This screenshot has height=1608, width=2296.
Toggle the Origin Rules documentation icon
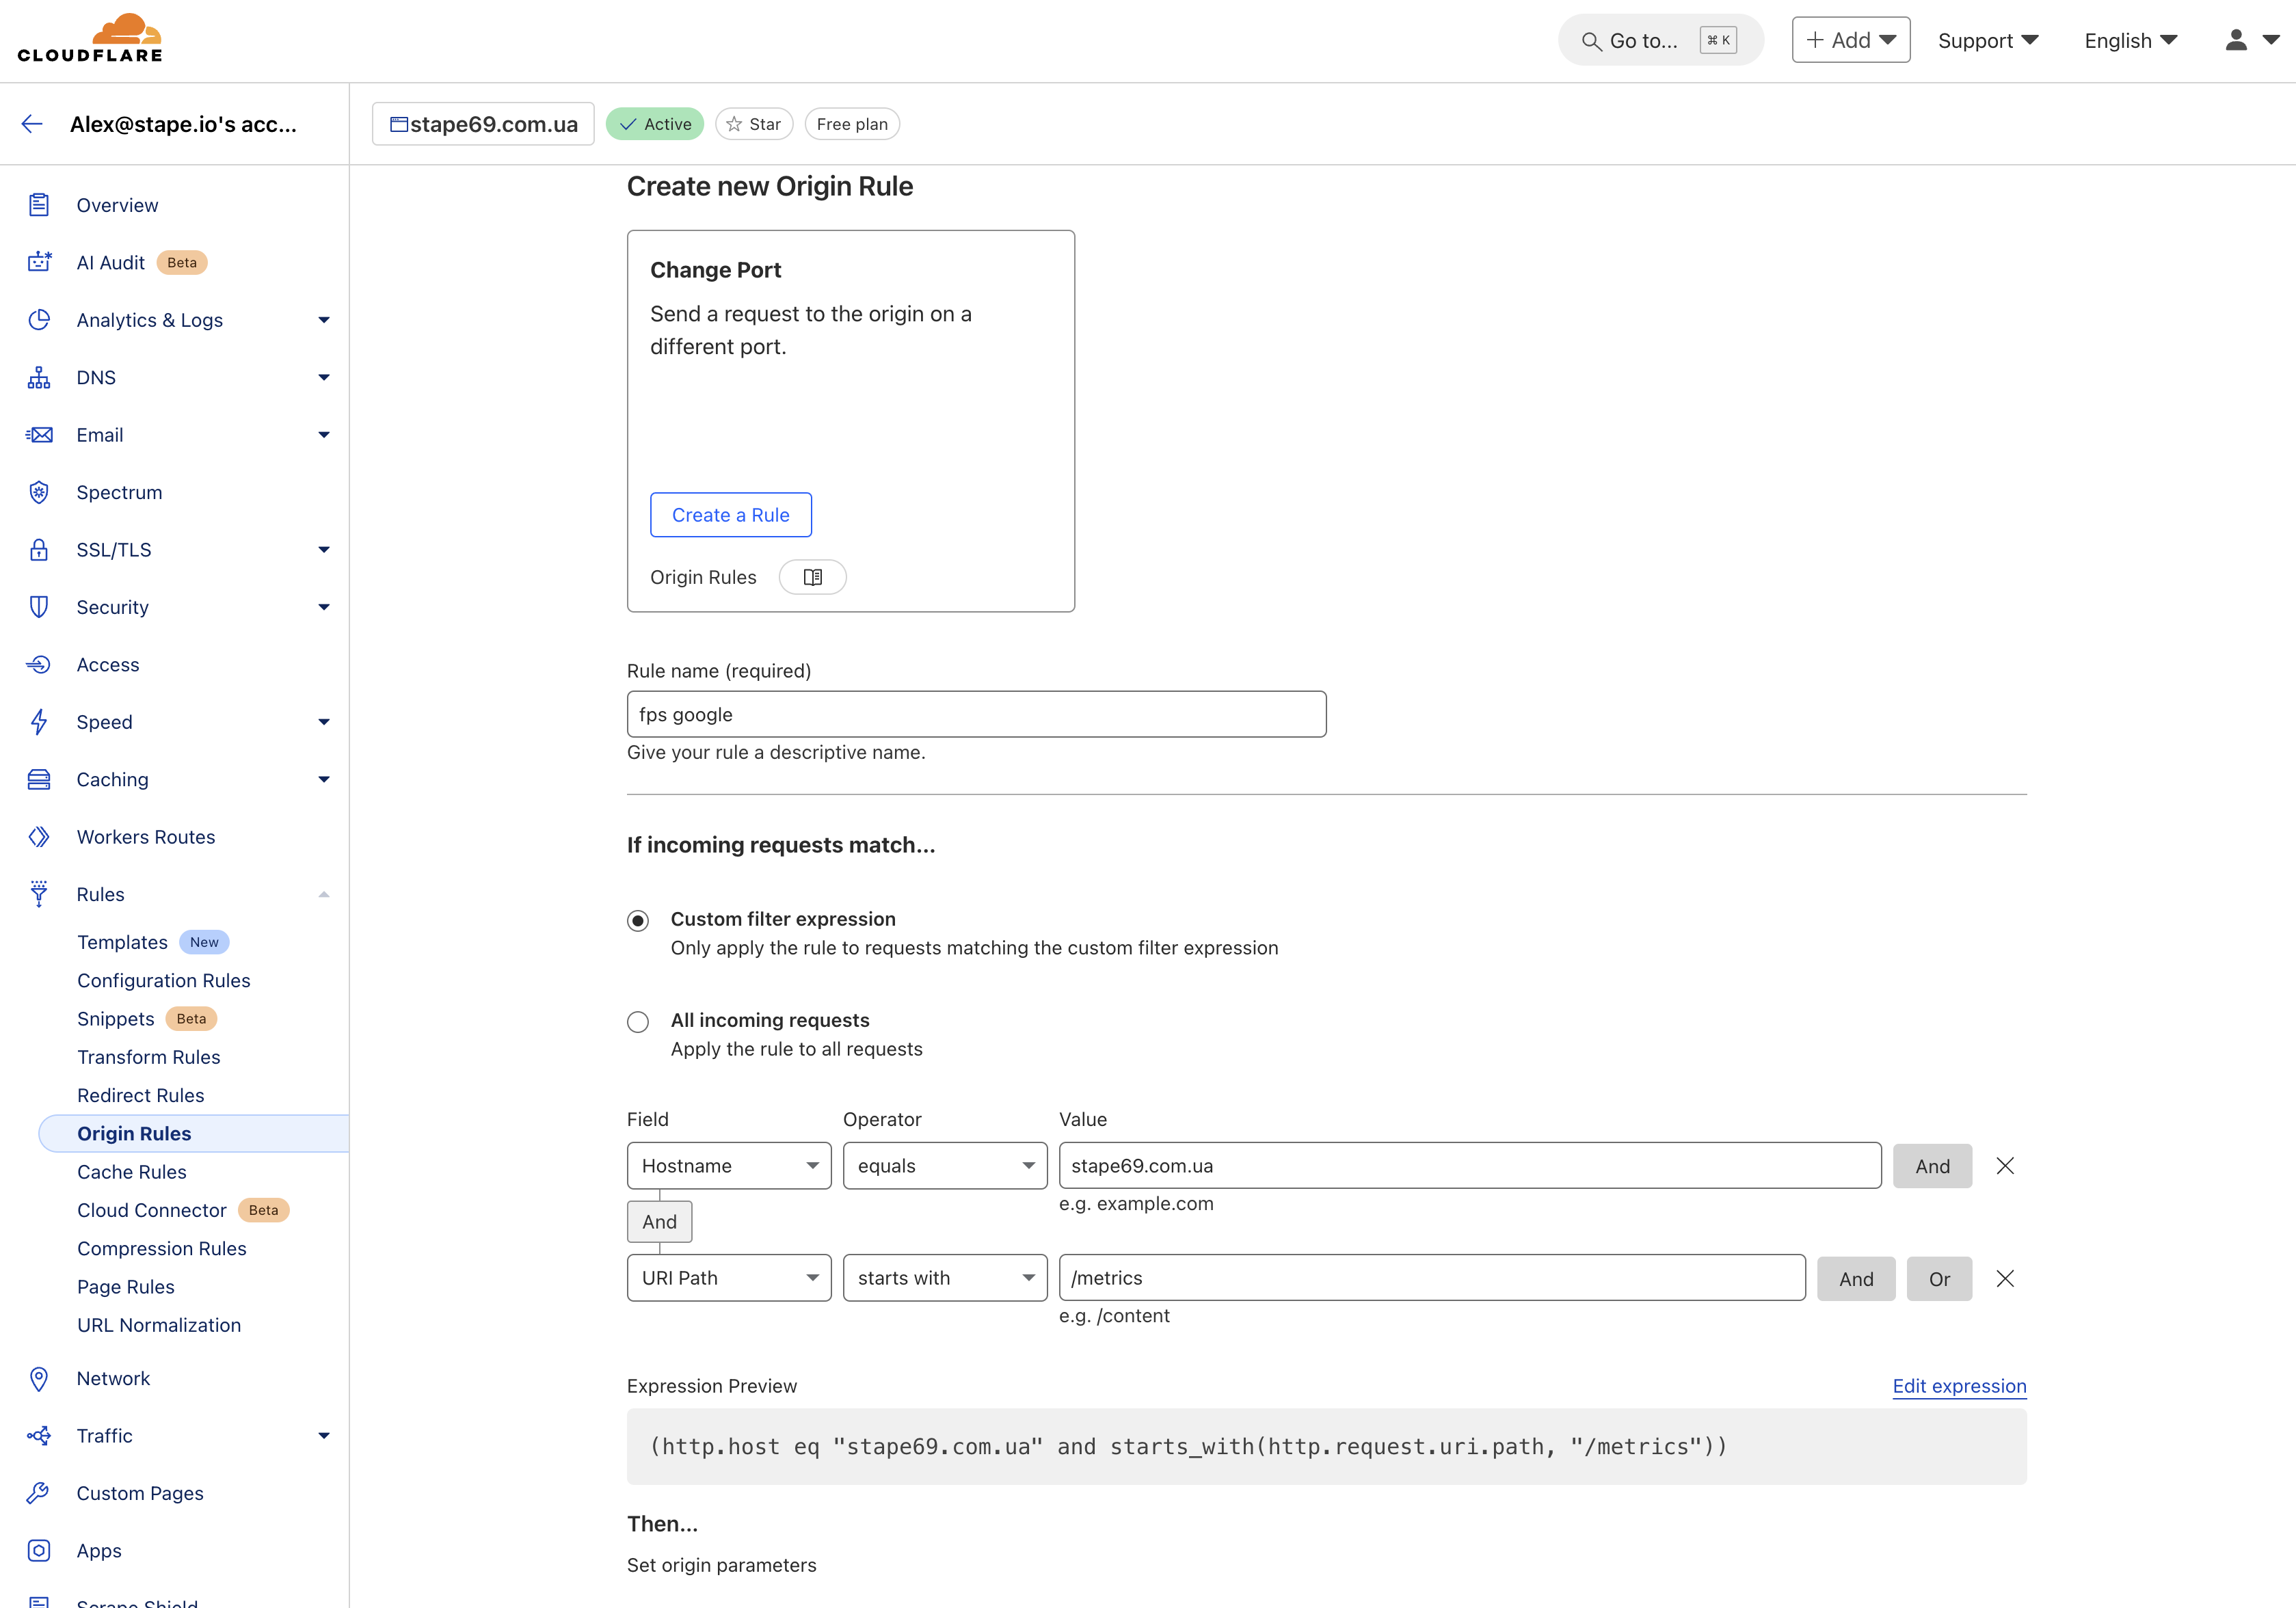tap(813, 576)
